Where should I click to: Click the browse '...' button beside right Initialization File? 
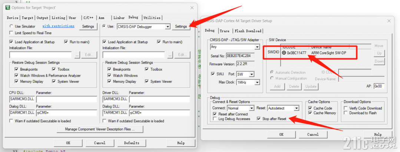[x=171, y=55]
